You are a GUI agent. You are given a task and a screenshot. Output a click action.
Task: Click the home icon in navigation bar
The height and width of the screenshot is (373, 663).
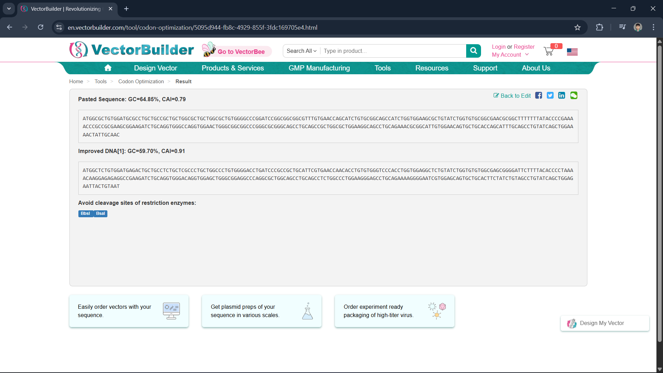point(108,68)
